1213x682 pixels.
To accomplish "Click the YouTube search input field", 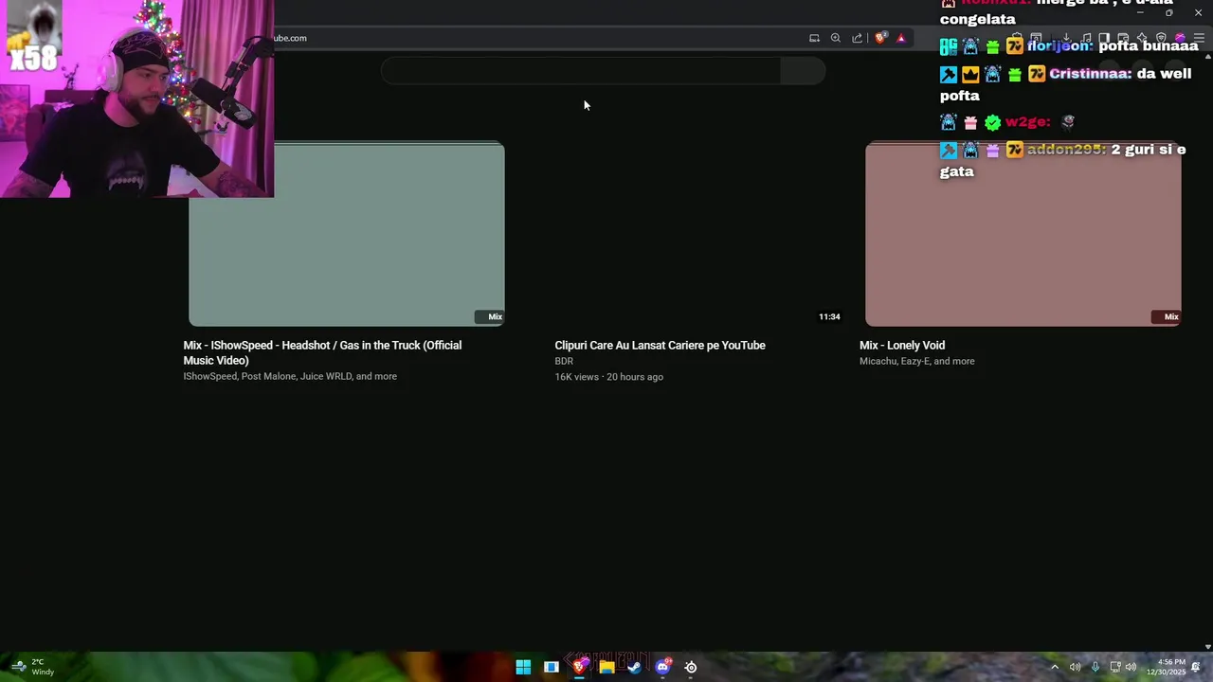I will 581,71.
